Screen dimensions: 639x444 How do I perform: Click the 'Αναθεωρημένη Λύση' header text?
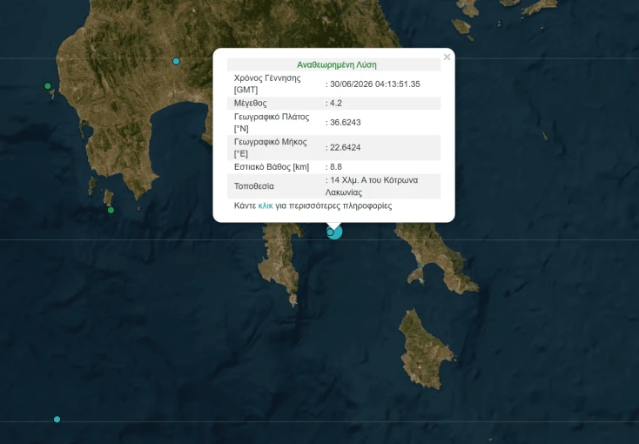[337, 64]
